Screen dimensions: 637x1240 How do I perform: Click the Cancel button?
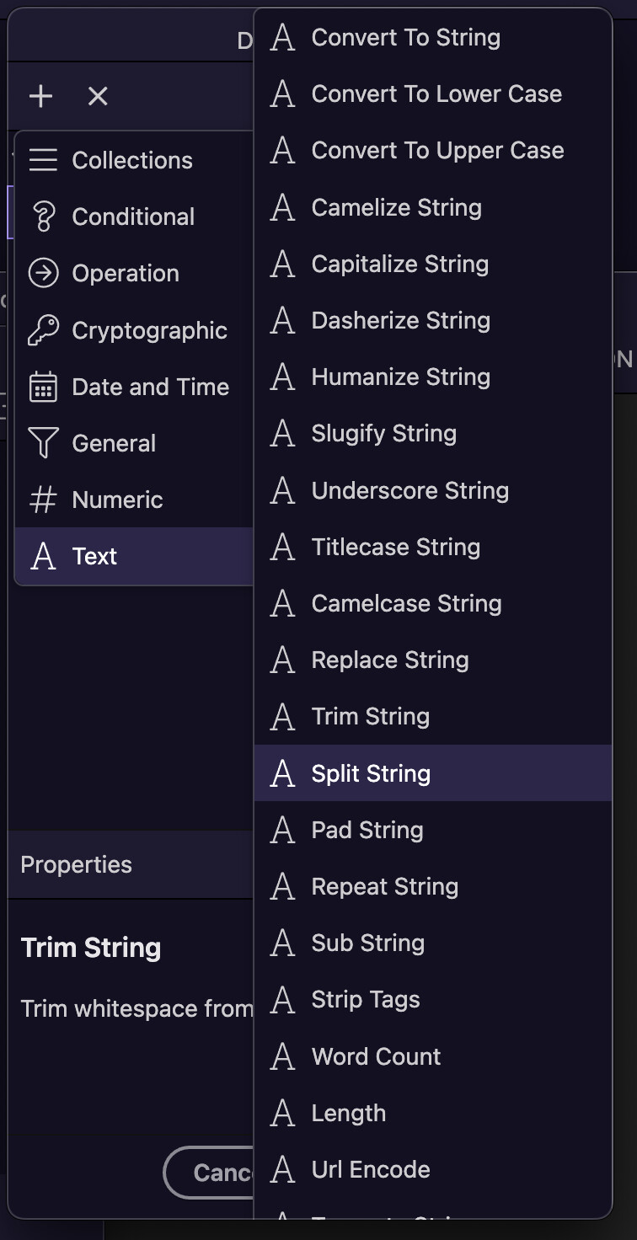[x=209, y=1173]
